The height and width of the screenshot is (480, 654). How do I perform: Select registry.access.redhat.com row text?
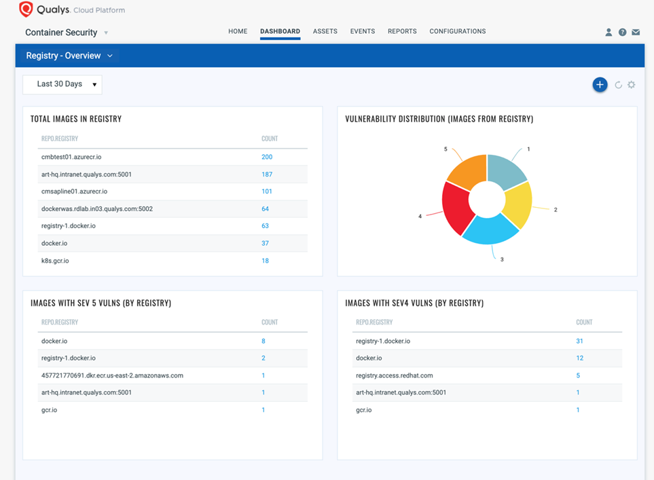pyautogui.click(x=394, y=375)
